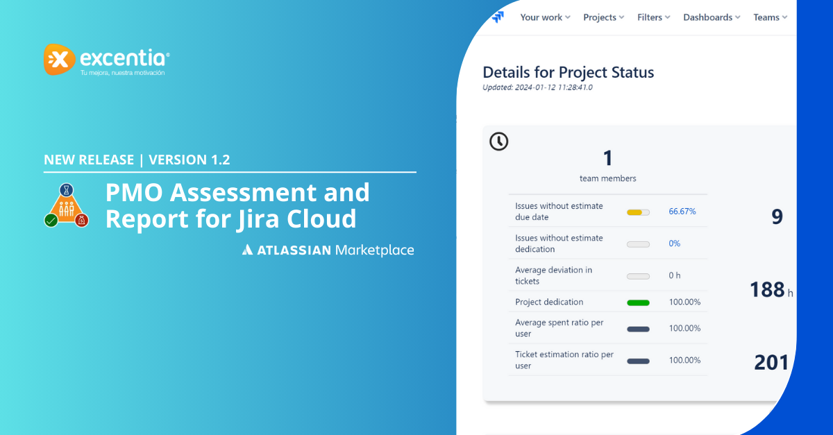
Task: Click the 'Tu mejora, nuestra motivación' tagline
Action: pyautogui.click(x=122, y=73)
